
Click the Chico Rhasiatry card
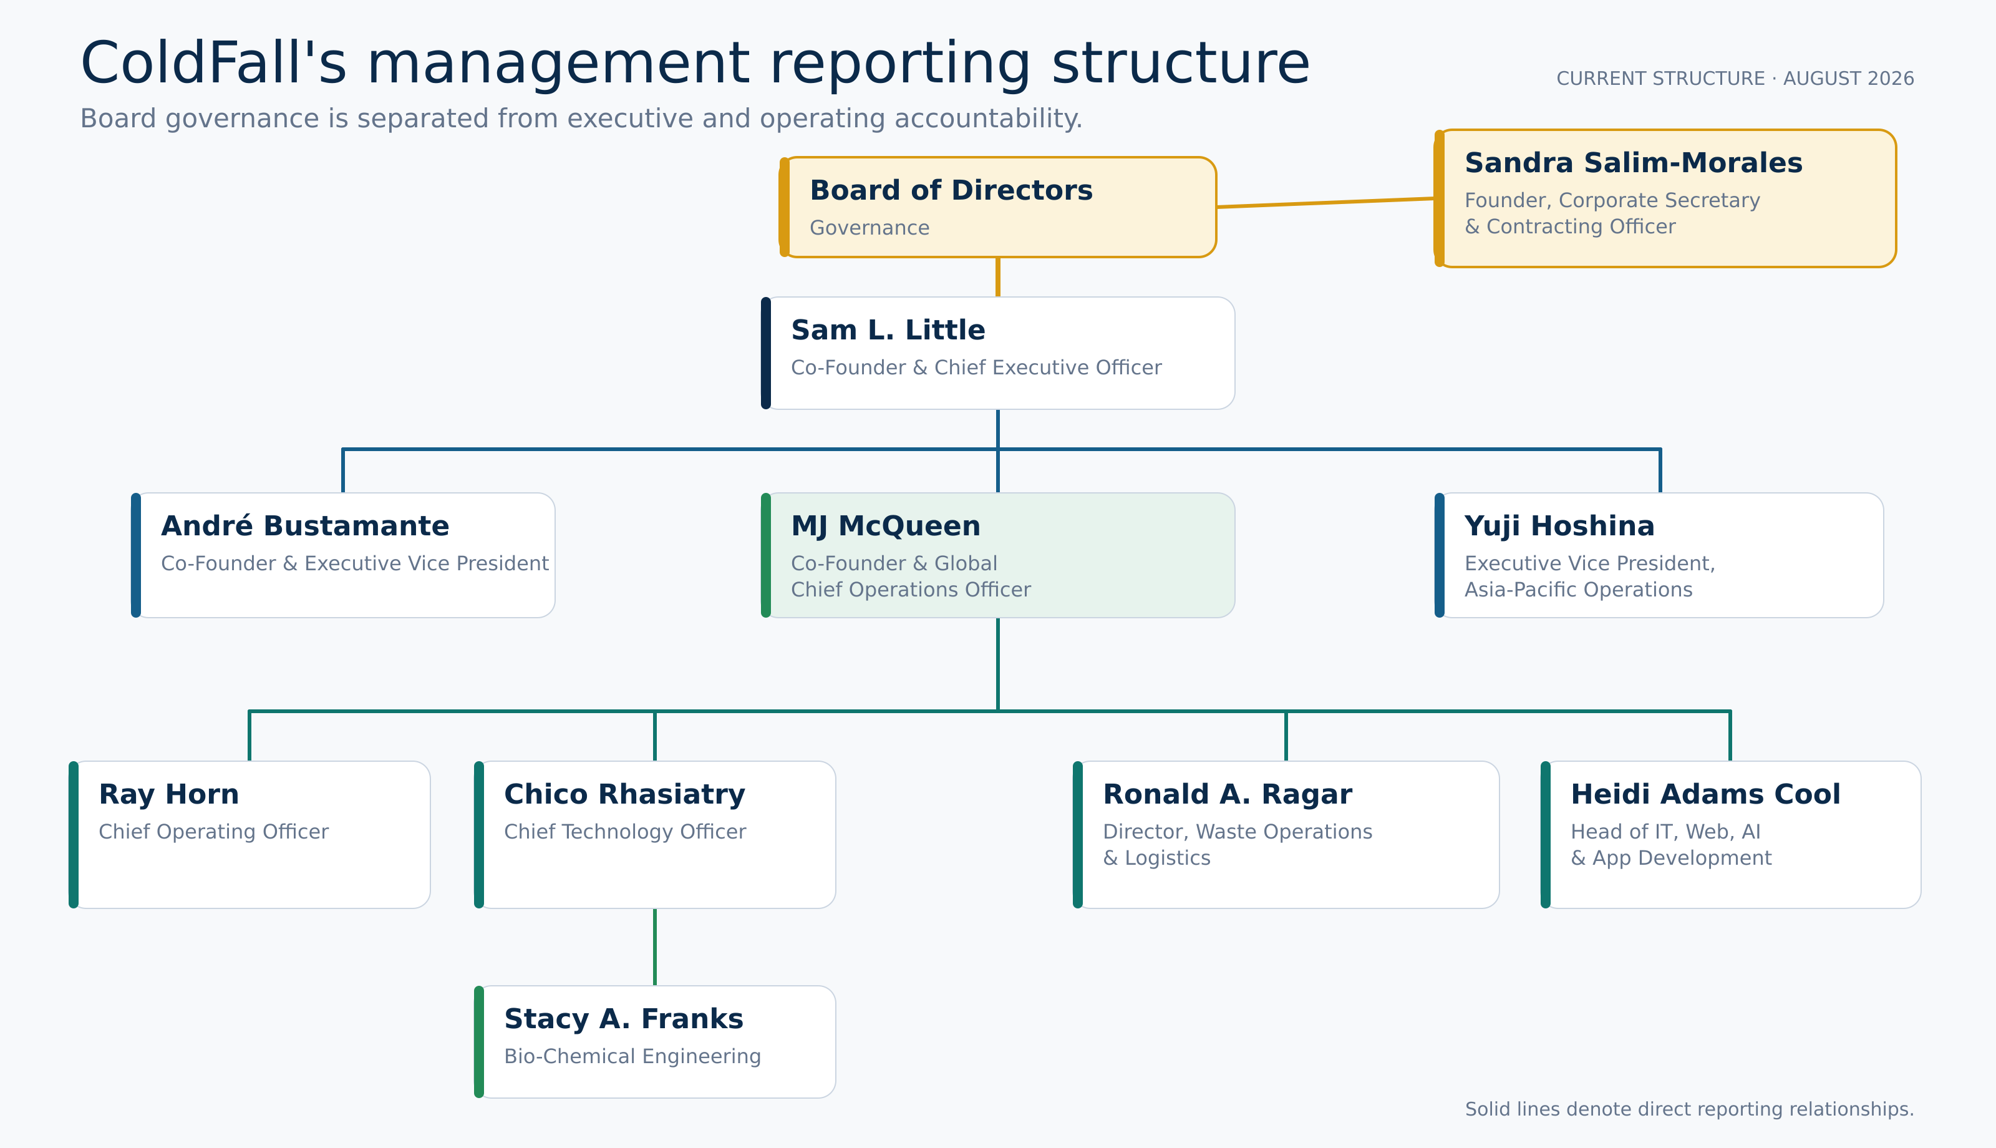(x=655, y=834)
